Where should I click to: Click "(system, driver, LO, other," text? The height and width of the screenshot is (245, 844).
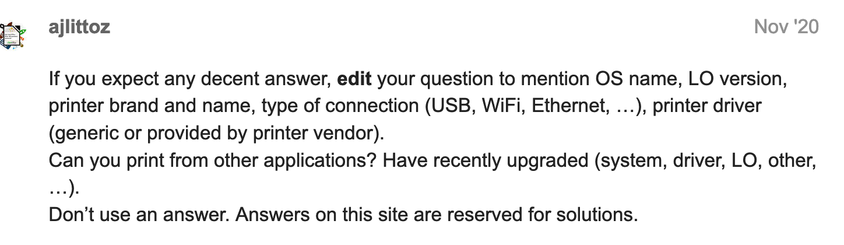pyautogui.click(x=705, y=160)
